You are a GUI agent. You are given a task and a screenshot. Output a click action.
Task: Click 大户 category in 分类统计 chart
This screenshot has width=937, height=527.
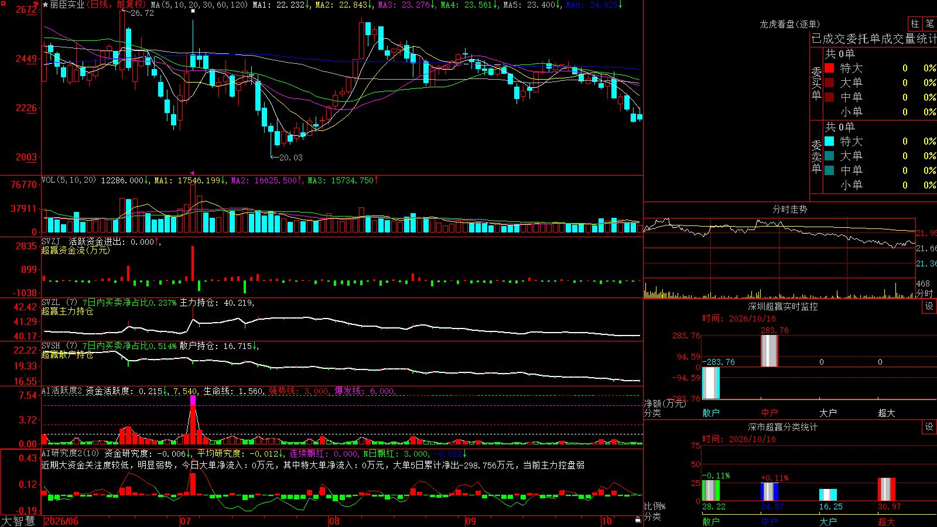(828, 521)
